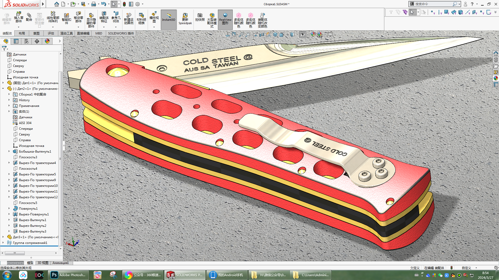Image resolution: width=499 pixels, height=280 pixels.
Task: Click the Print icon
Action: click(x=94, y=4)
